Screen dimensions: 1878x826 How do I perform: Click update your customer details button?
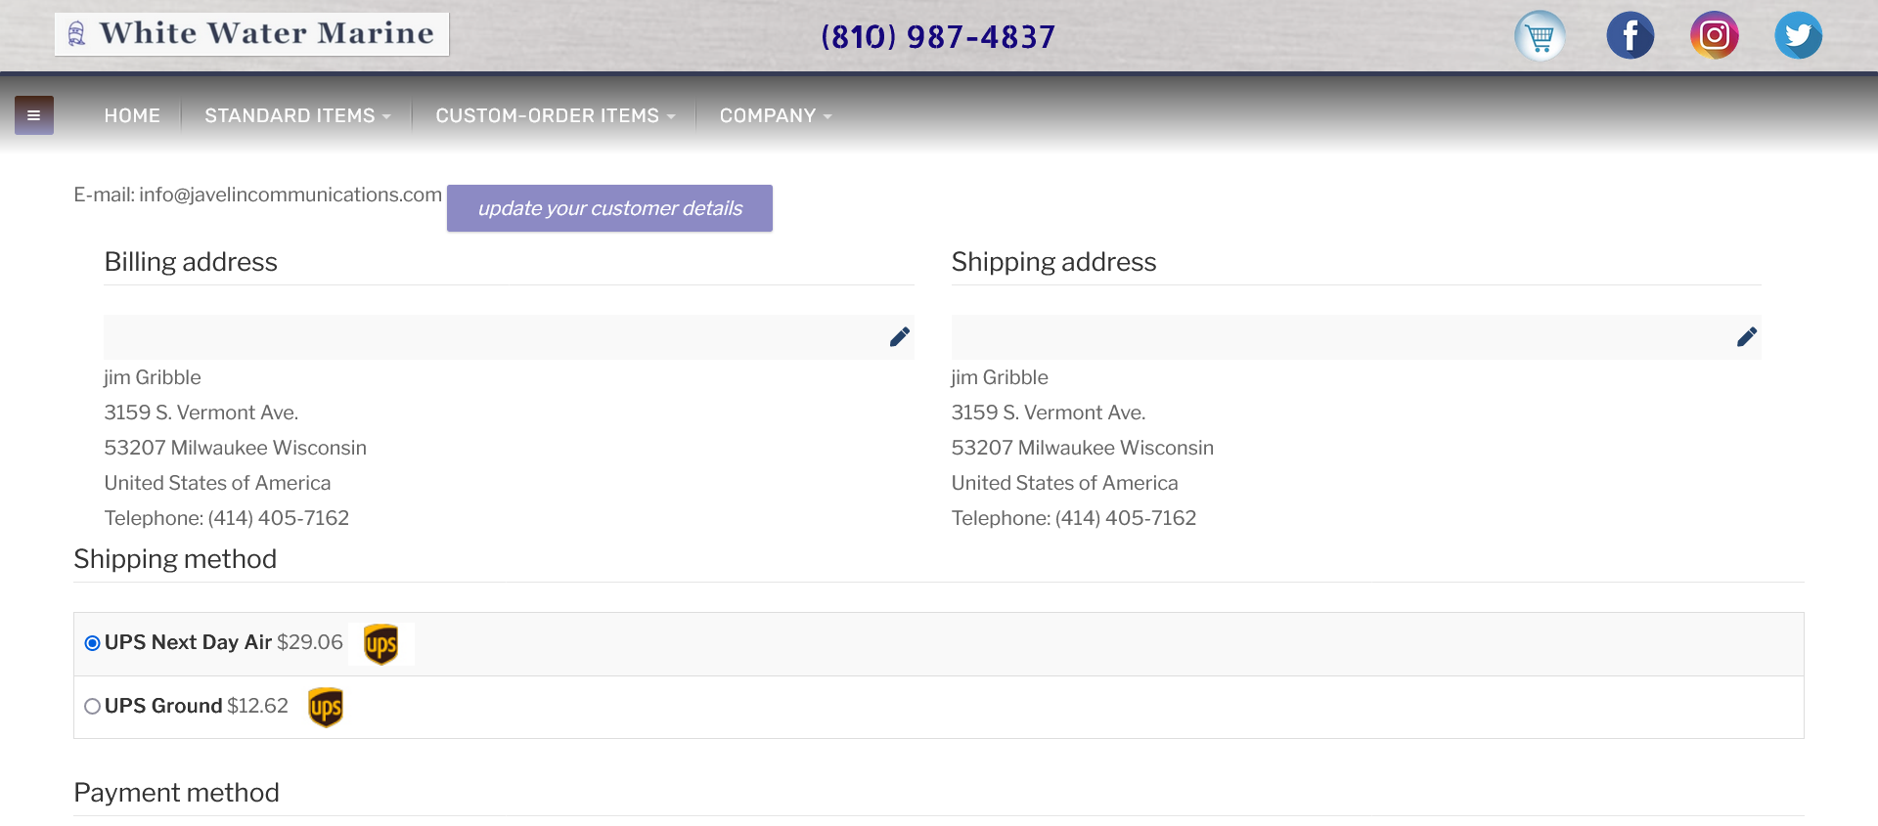tap(609, 208)
